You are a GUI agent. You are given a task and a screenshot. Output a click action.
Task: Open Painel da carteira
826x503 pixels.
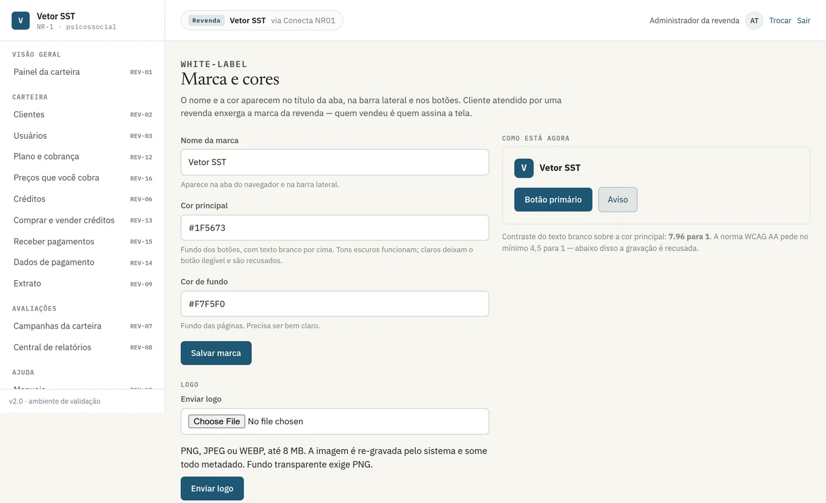pyautogui.click(x=83, y=72)
